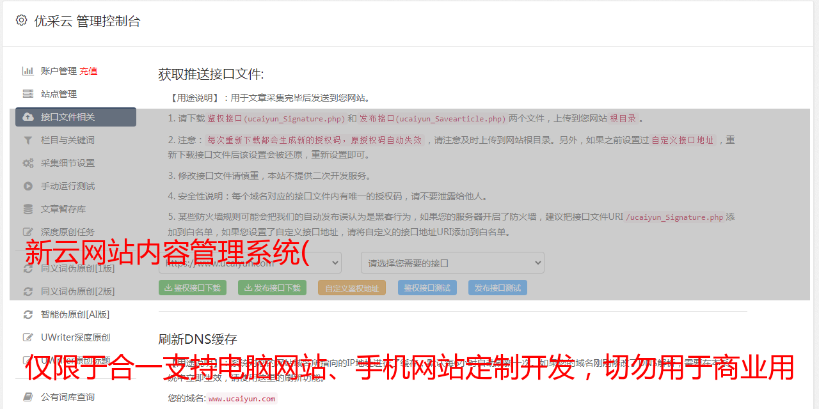Click the highlighted 自定义接口地址 text
The image size is (819, 409).
pyautogui.click(x=682, y=140)
